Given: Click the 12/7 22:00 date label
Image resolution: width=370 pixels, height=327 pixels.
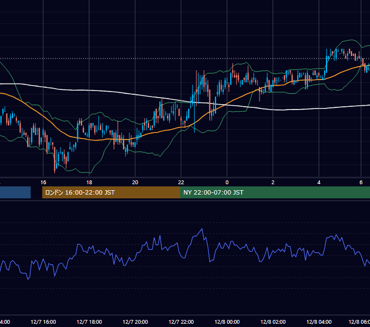Looking at the screenshot, I should (x=181, y=322).
